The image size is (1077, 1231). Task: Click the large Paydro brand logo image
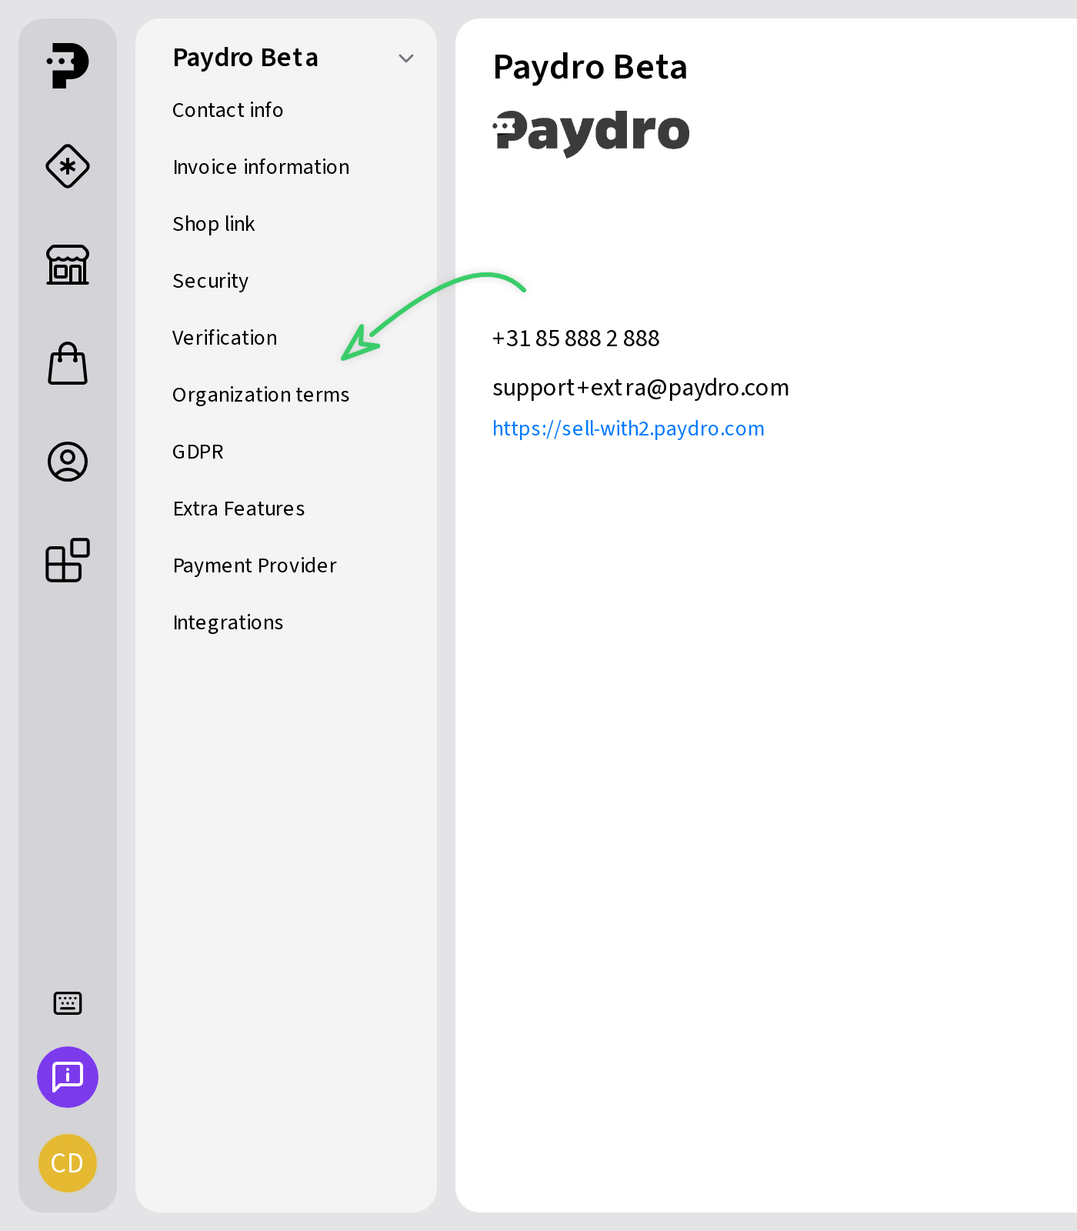point(591,132)
